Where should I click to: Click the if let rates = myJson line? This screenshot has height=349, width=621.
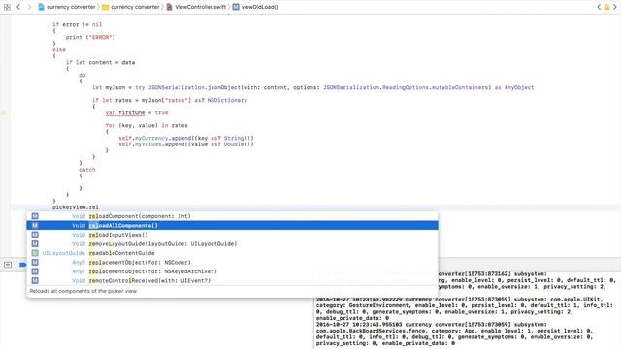[x=170, y=100]
